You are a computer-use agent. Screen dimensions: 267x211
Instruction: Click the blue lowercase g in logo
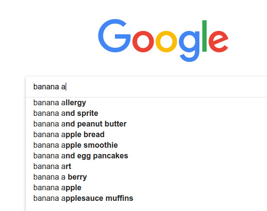[x=189, y=46]
